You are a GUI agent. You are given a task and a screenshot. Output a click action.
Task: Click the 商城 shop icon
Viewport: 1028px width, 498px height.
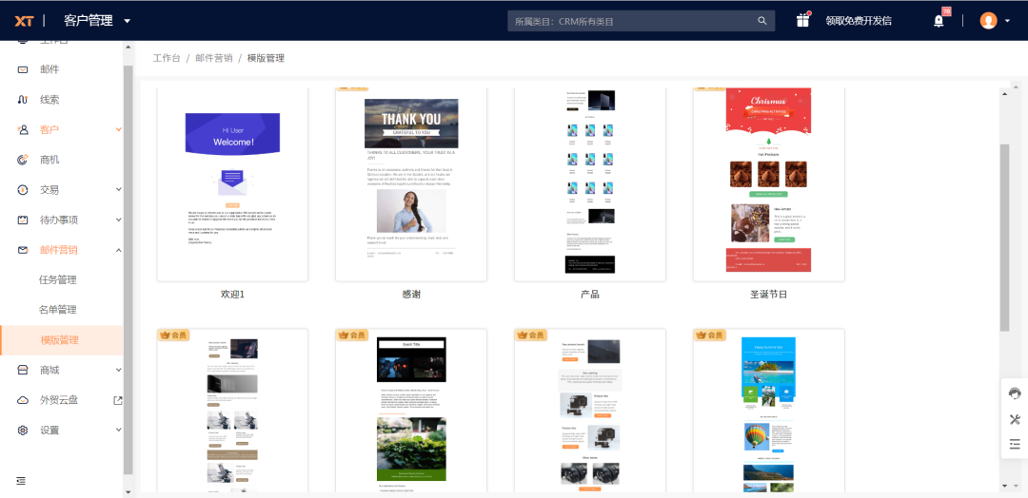(x=23, y=371)
